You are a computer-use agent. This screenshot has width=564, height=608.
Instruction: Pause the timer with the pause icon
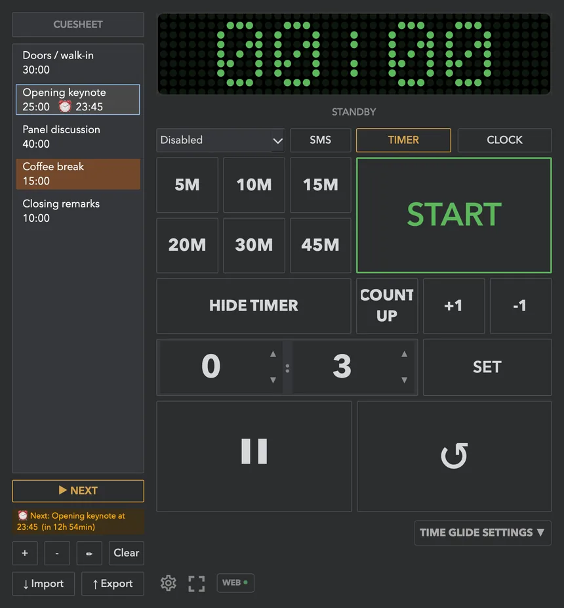(254, 456)
